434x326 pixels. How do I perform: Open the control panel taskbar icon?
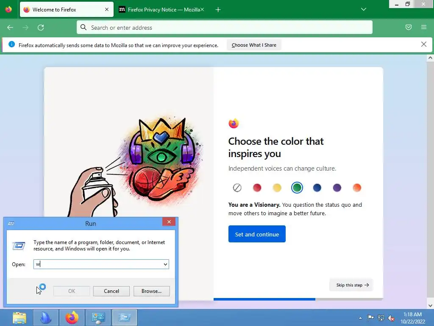[98, 318]
